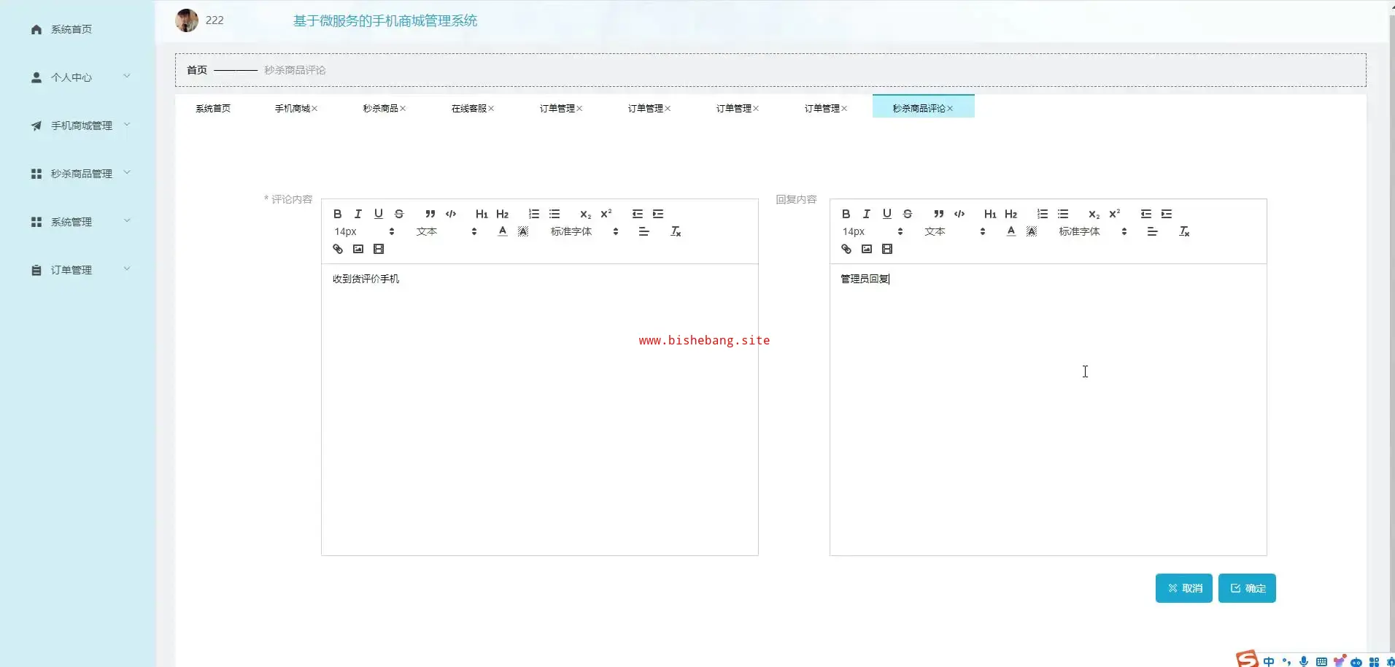Click the 确定 confirm button
The width and height of the screenshot is (1395, 667).
coord(1246,588)
